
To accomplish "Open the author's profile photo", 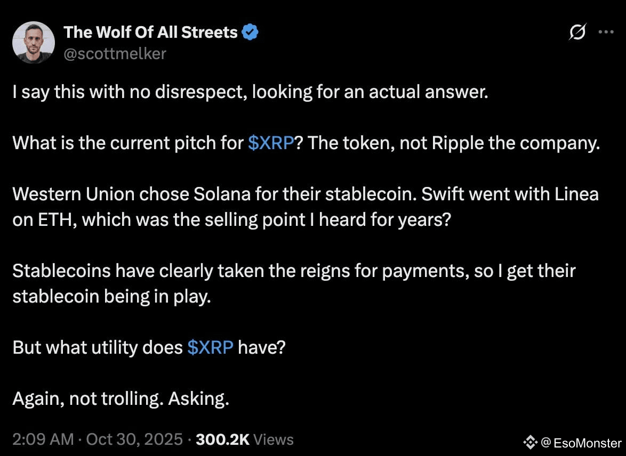I will click(x=34, y=42).
